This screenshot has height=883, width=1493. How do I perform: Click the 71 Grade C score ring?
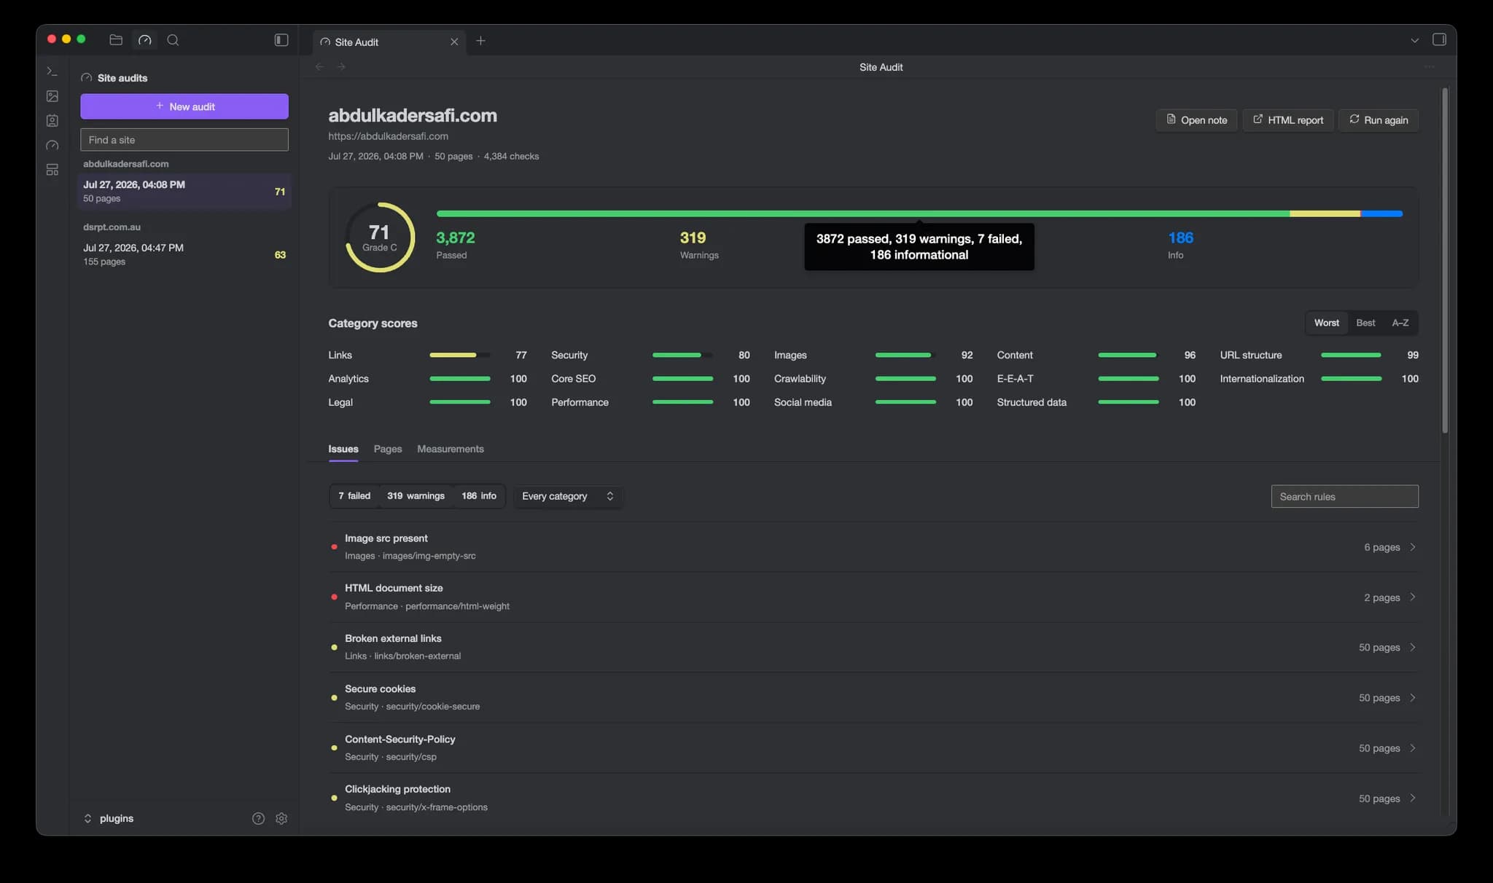380,238
